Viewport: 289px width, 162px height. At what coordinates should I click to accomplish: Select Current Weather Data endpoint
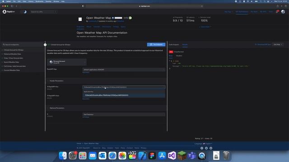click(x=12, y=70)
